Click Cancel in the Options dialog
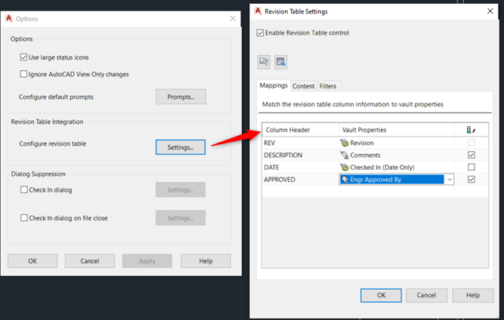 [x=90, y=261]
